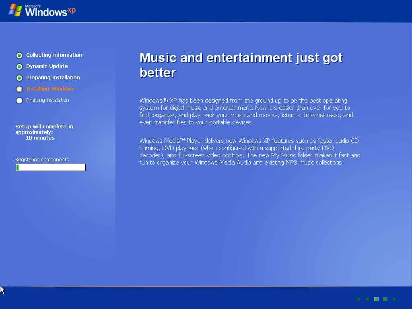412x309 pixels.
Task: Click the green activity indicator squares
Action: [x=377, y=299]
